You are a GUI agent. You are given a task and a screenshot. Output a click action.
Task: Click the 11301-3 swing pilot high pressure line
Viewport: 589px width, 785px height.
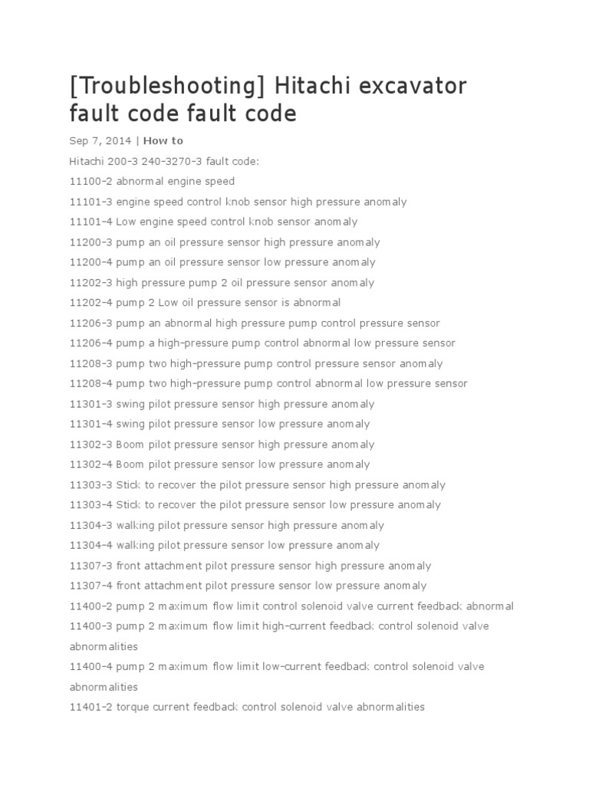[x=222, y=404]
